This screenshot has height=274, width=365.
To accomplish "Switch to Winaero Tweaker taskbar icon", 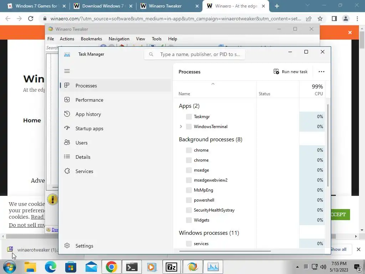I will [192, 267].
